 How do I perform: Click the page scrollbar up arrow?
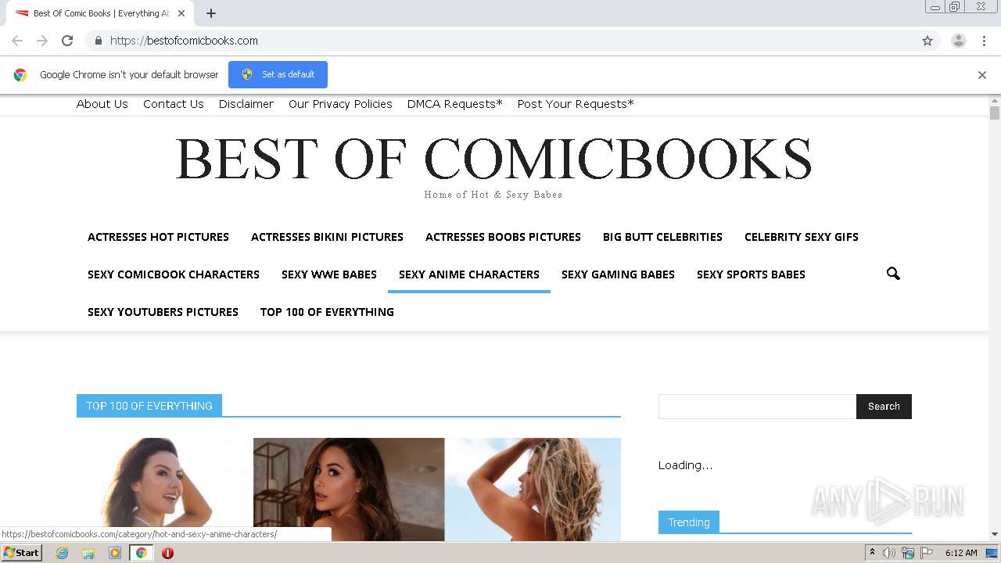[995, 101]
